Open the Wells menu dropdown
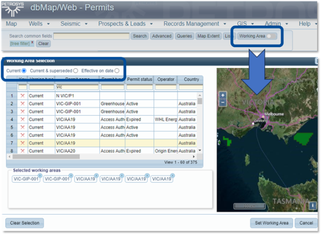The height and width of the screenshot is (235, 322). pos(39,24)
